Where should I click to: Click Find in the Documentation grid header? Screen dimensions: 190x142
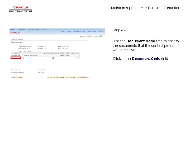click(53, 53)
